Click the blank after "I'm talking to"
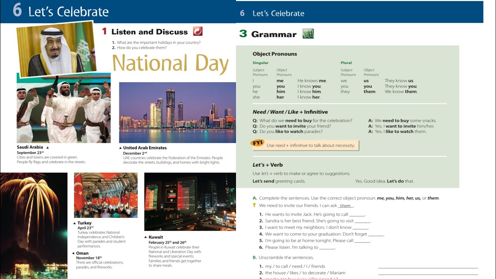Screen dimensions: 496x279 pos(327,248)
